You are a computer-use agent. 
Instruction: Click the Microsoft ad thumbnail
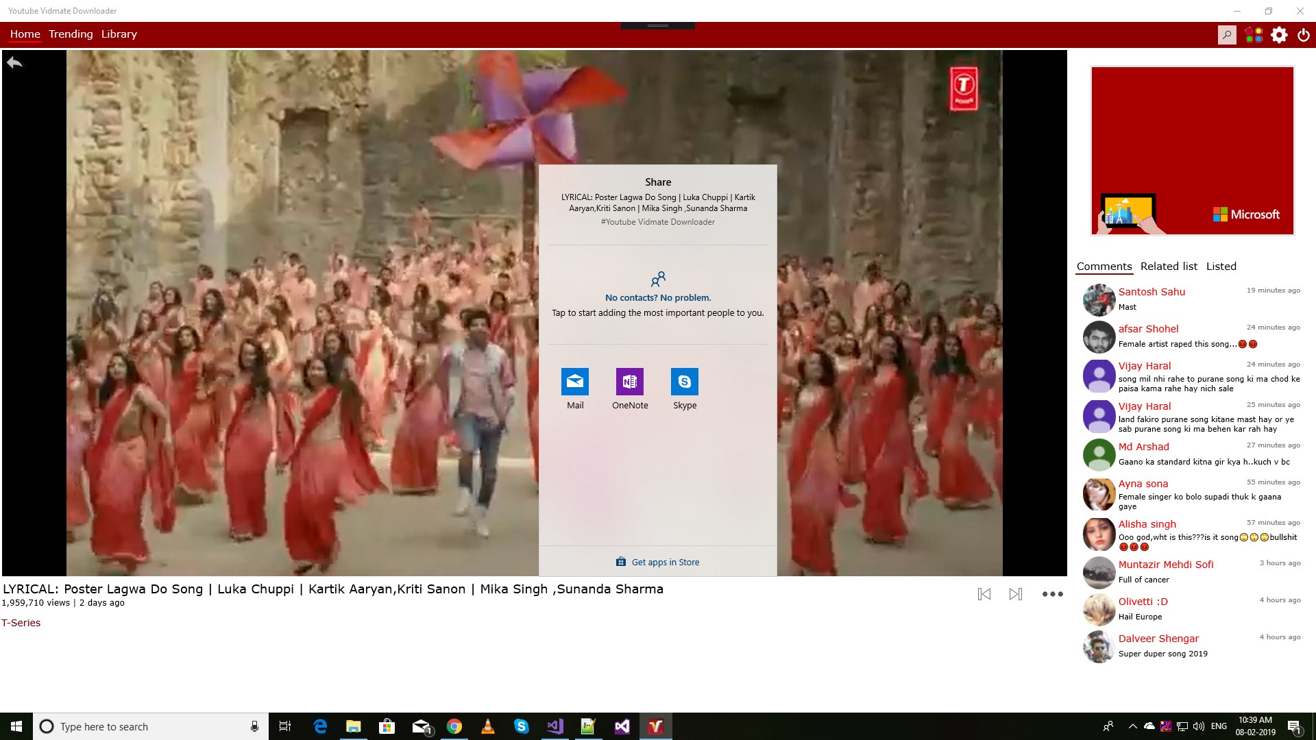point(1192,151)
